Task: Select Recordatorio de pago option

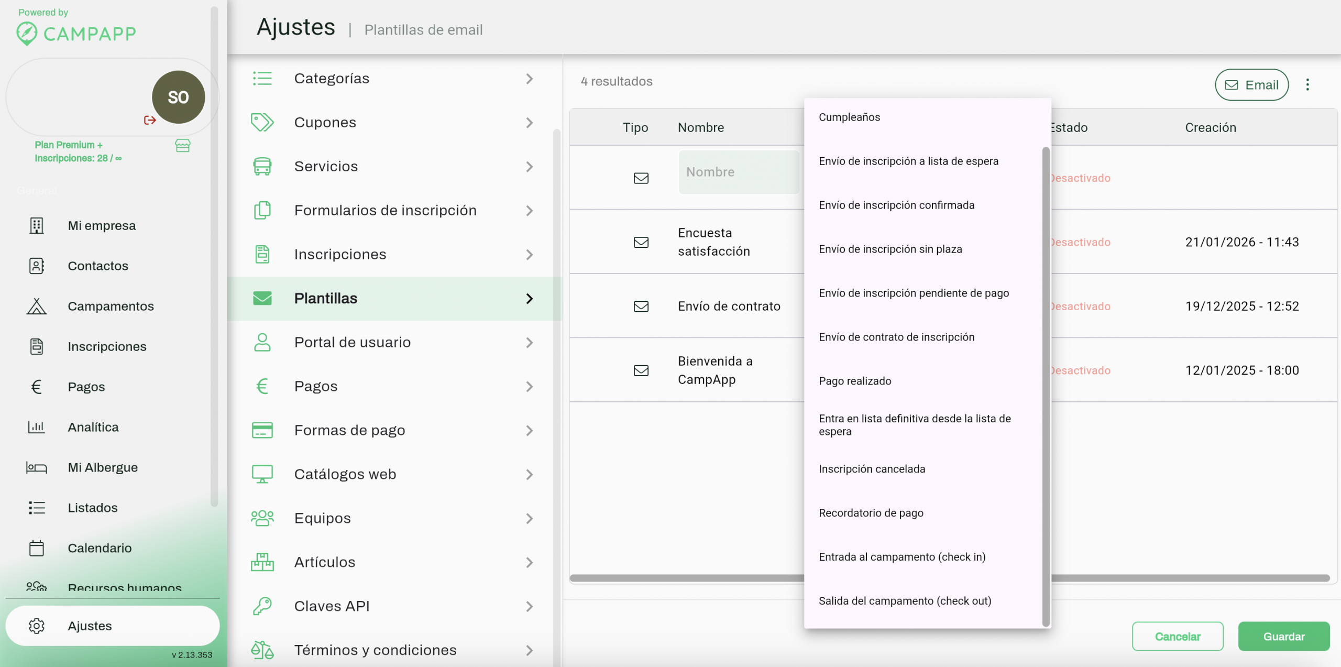Action: 871,513
